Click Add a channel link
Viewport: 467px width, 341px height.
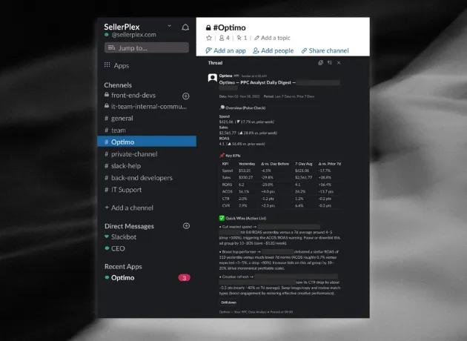(x=129, y=208)
